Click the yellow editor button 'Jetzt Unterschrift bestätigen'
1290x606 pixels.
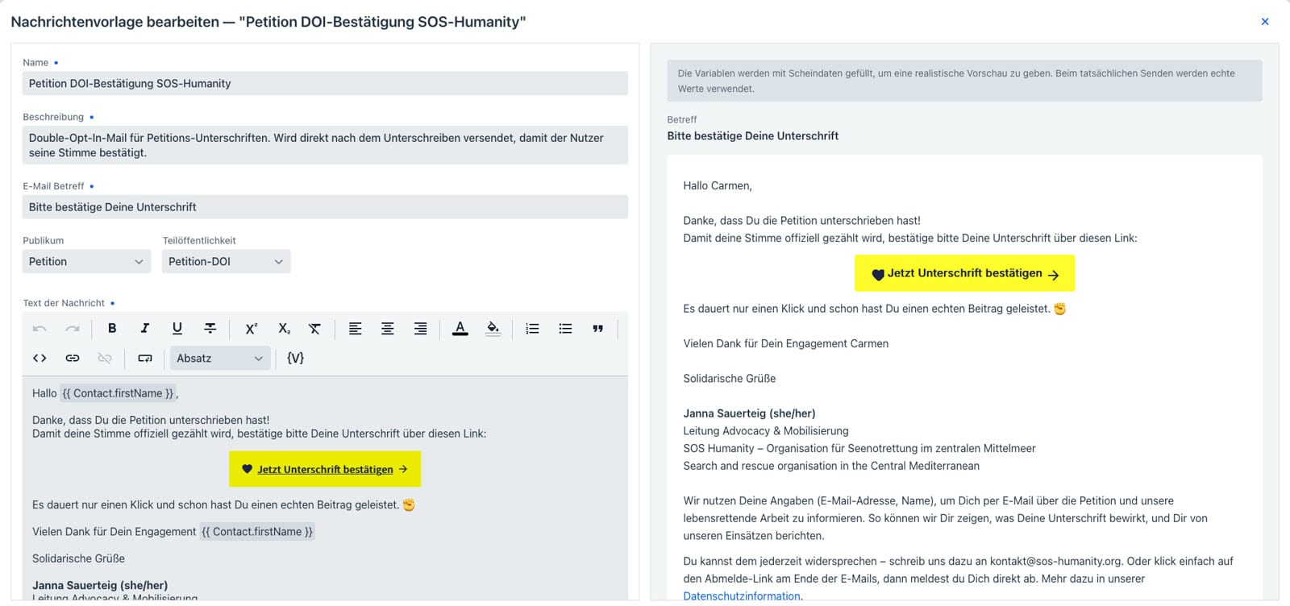tap(325, 469)
